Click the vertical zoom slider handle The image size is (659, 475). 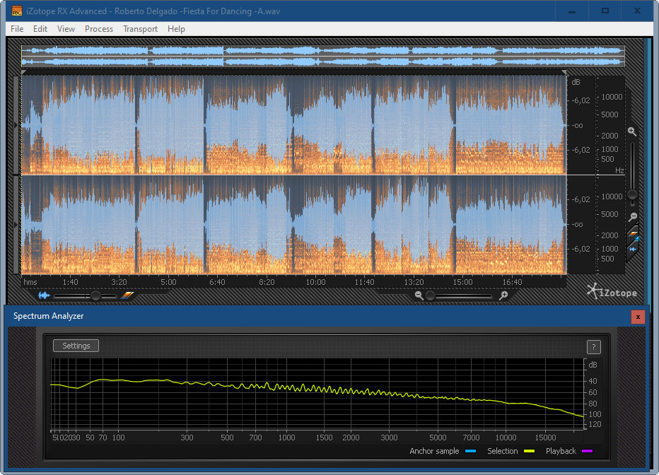pyautogui.click(x=633, y=194)
